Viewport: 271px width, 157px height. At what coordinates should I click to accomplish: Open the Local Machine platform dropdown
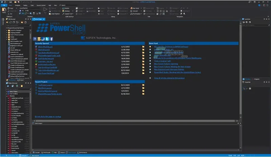pyautogui.click(x=30, y=8)
